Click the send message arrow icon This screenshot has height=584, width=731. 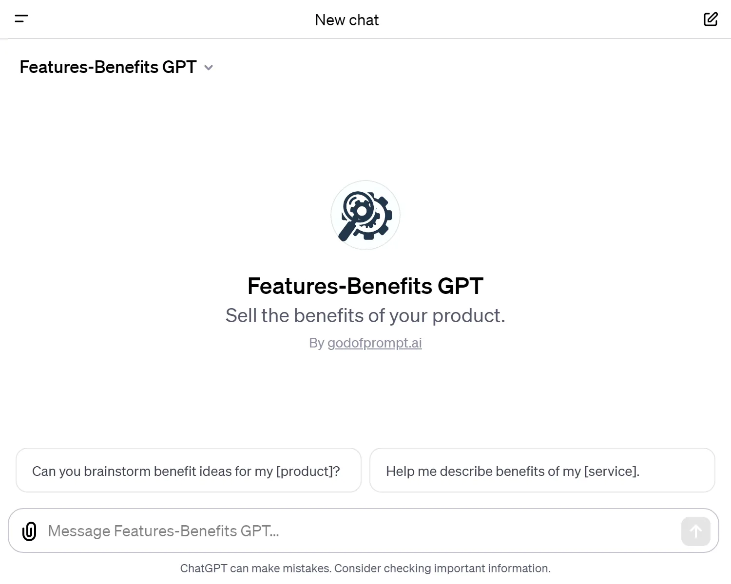695,531
